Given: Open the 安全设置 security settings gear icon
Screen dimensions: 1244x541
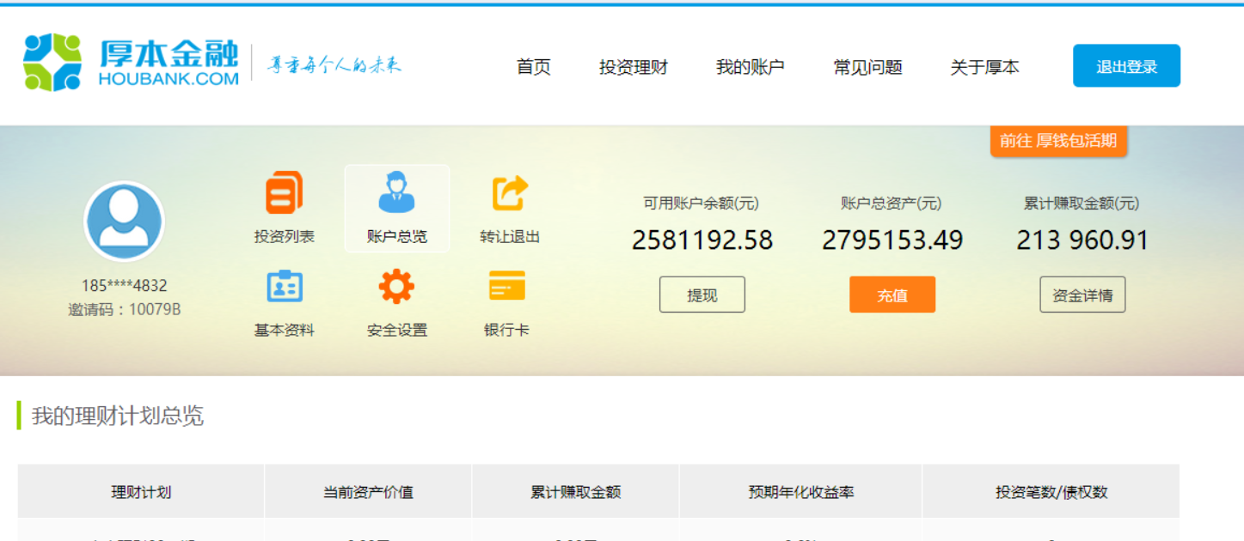Looking at the screenshot, I should click(x=395, y=288).
